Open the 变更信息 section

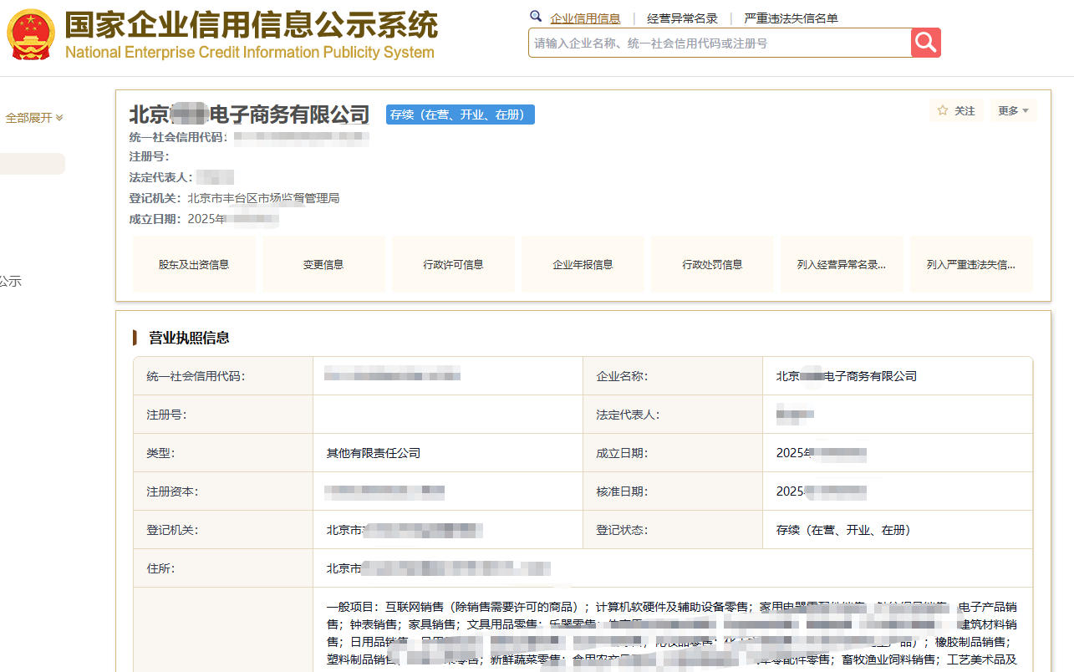pyautogui.click(x=323, y=264)
